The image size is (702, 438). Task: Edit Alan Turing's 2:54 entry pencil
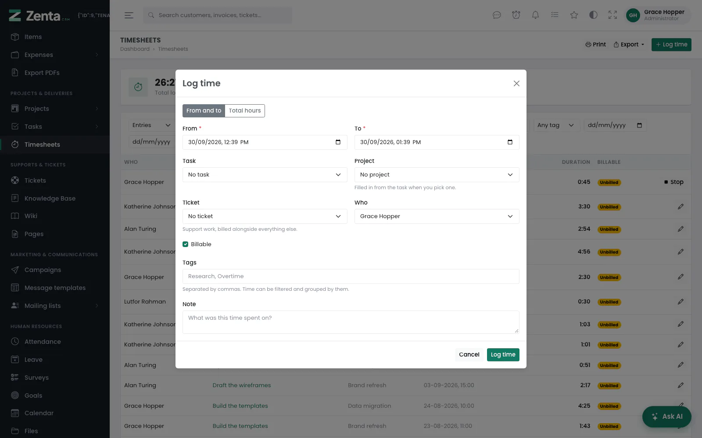681,229
